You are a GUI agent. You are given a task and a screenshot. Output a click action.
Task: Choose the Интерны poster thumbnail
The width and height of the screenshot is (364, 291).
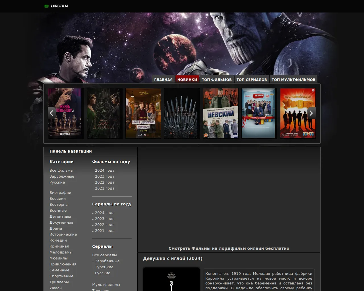click(x=259, y=113)
